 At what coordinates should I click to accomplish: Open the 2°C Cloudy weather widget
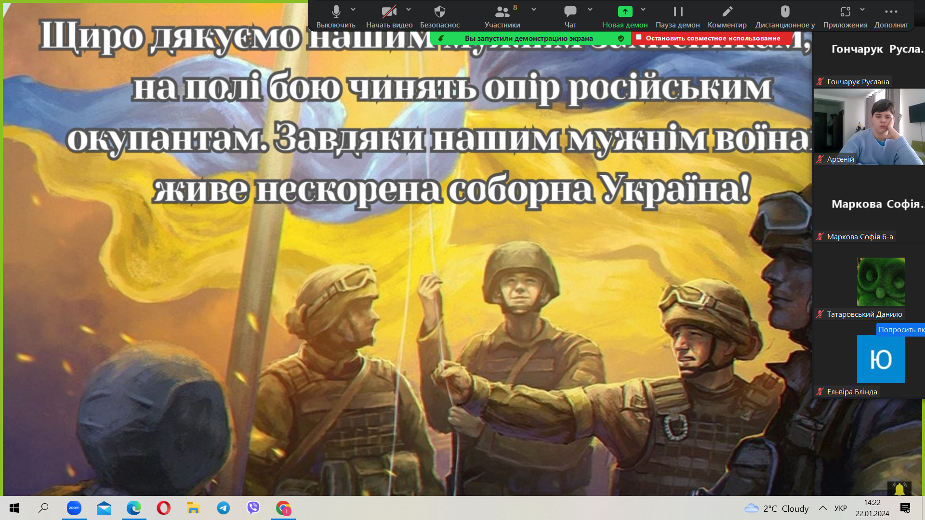click(x=776, y=508)
